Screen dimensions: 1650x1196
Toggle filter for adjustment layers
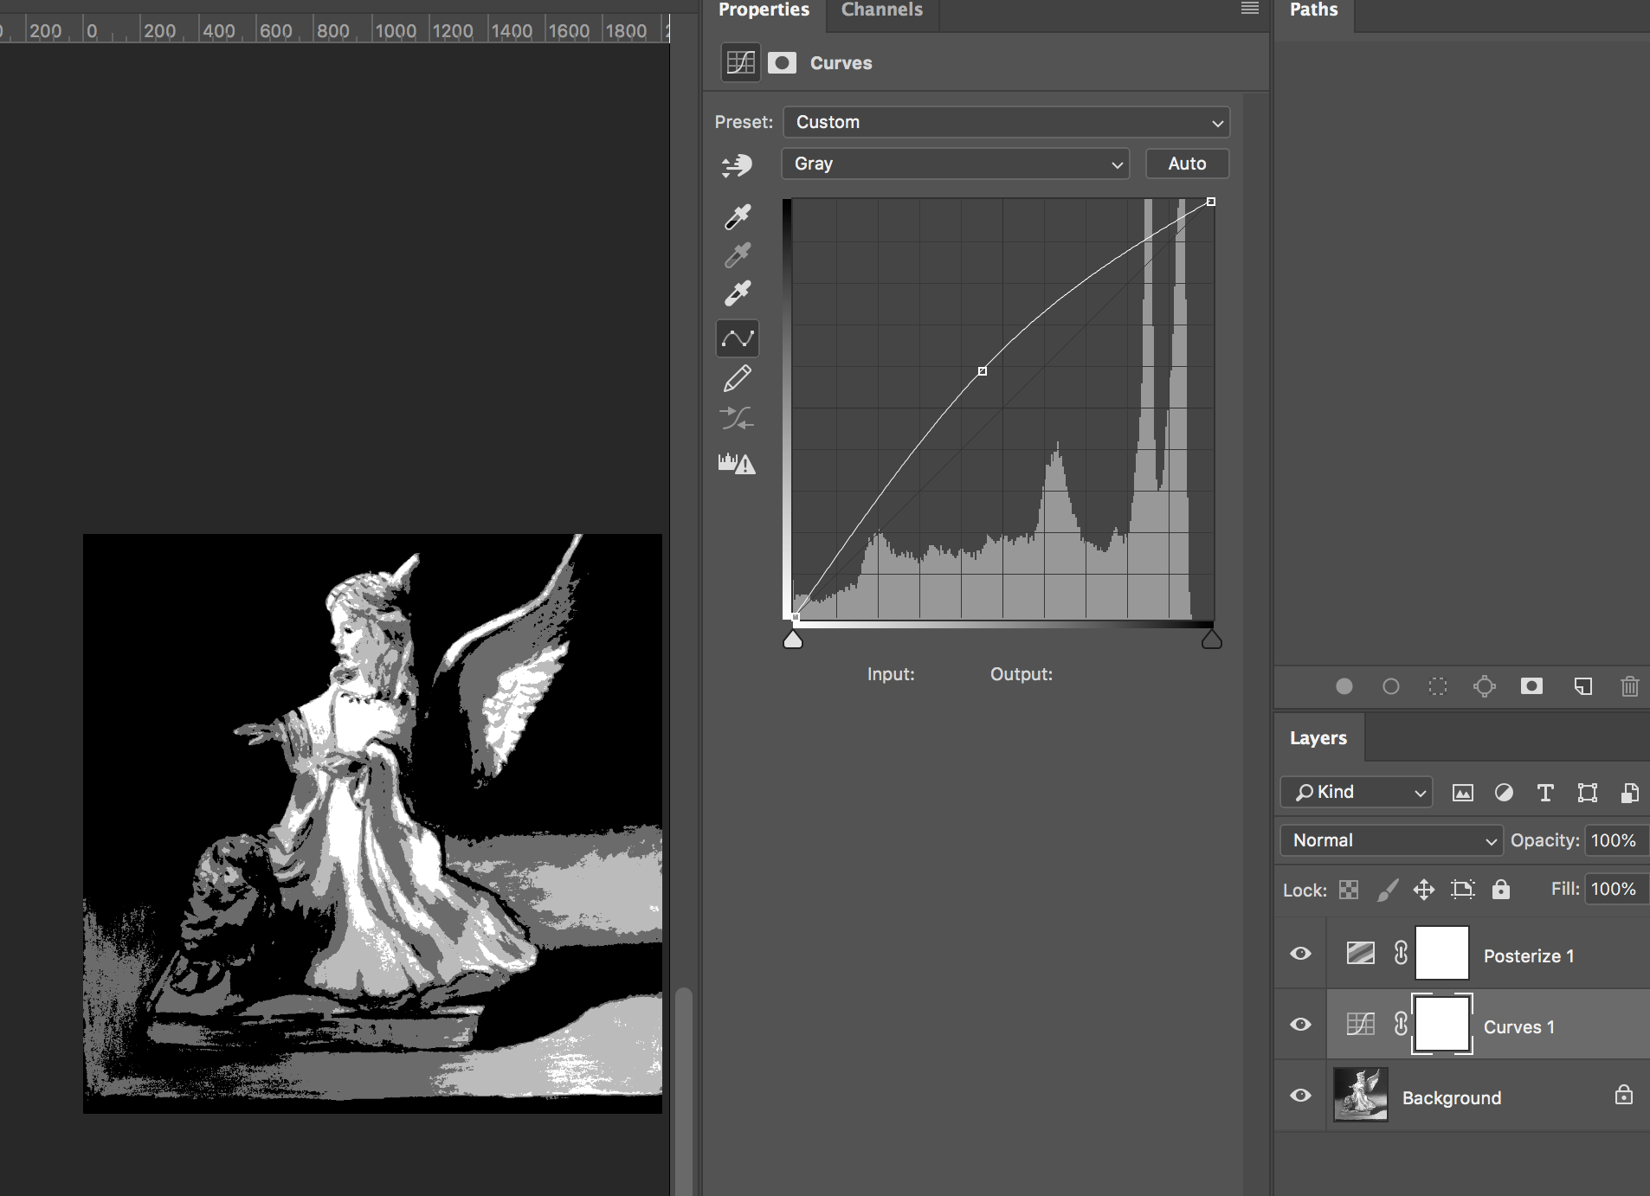point(1505,793)
